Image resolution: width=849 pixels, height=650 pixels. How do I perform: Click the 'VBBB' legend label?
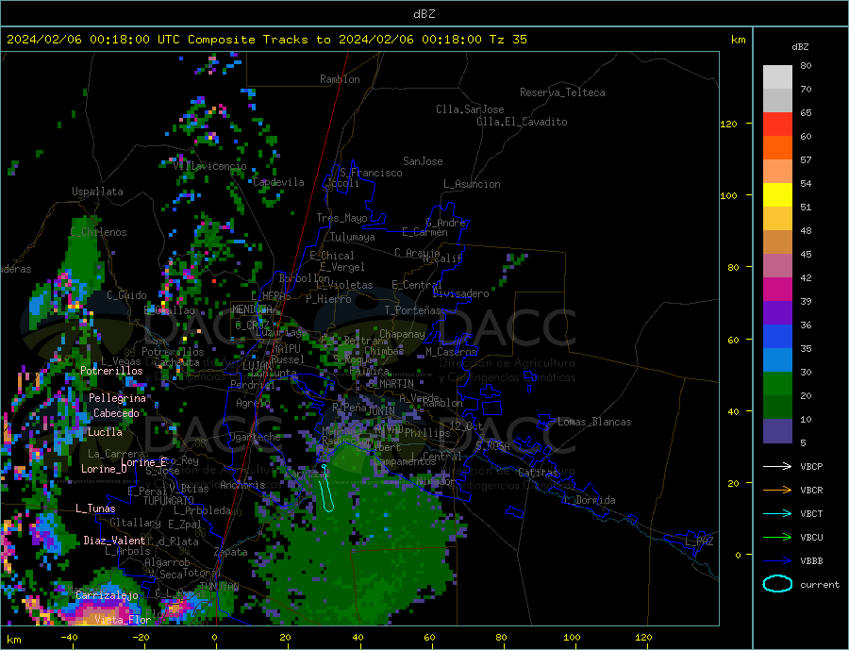tap(811, 560)
